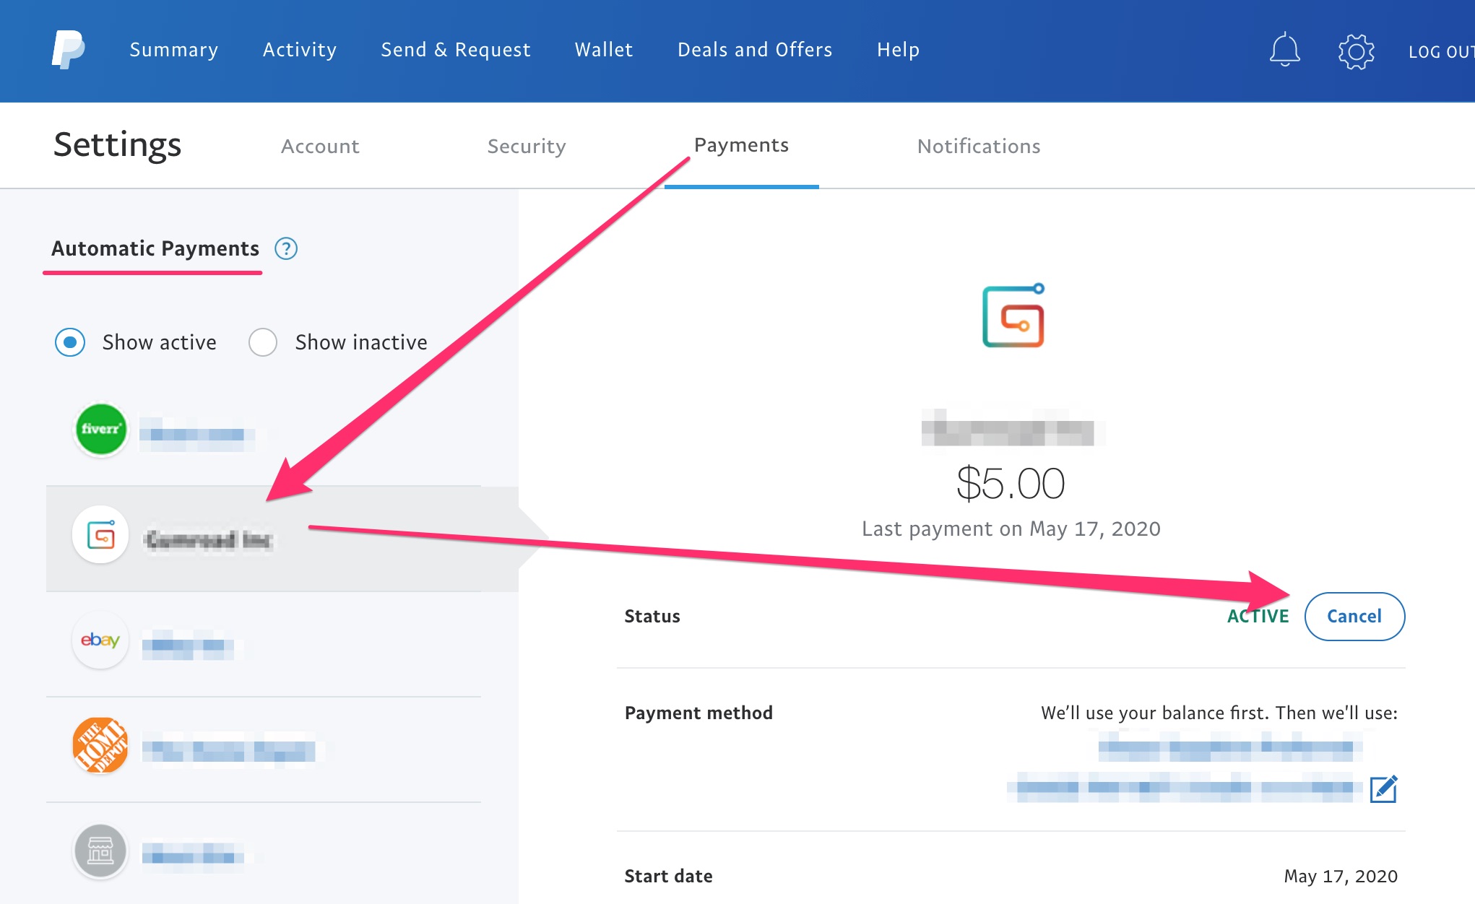Cancel the active automatic payment
Viewport: 1475px width, 904px height.
tap(1354, 616)
